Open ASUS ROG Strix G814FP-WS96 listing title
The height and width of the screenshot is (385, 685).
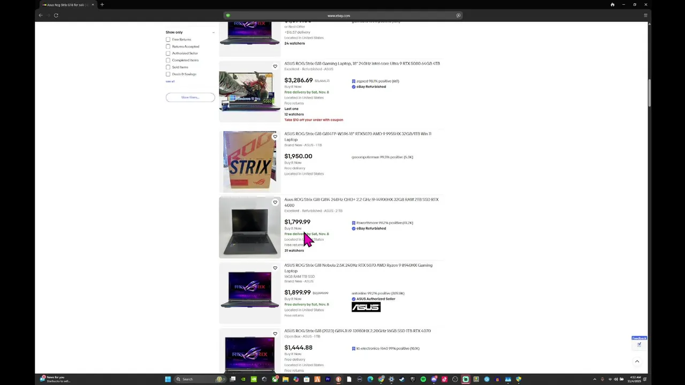pos(357,136)
